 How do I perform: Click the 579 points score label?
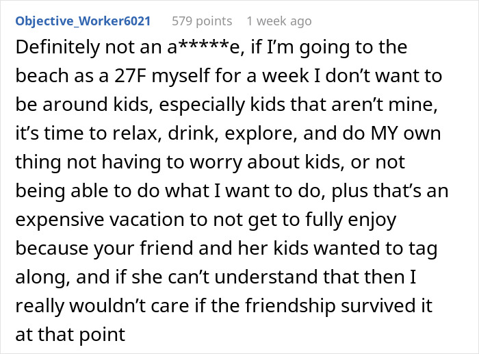[202, 21]
